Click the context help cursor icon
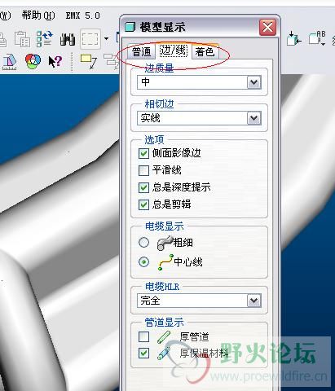Image resolution: width=335 pixels, height=391 pixels. 55,61
